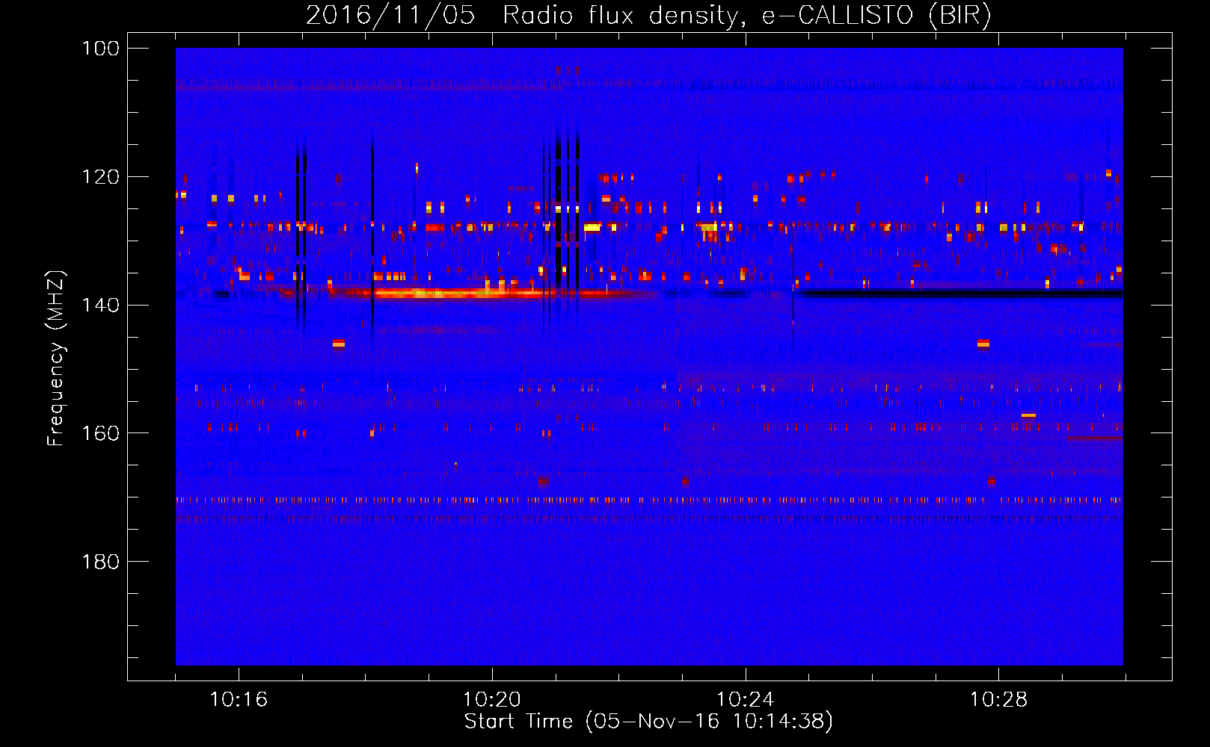This screenshot has height=747, width=1210.
Task: Click the '10:20' time tick label
Action: pos(492,700)
